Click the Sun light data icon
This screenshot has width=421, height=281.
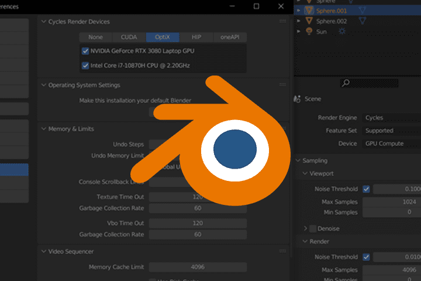(x=342, y=31)
